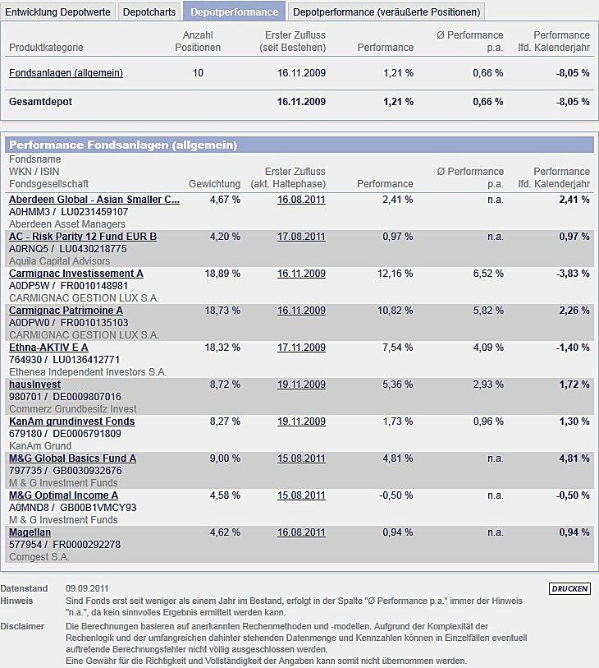Viewport: 599px width, 668px height.
Task: Open Aberdeen Global - Asian Smaller fund
Action: coord(94,200)
